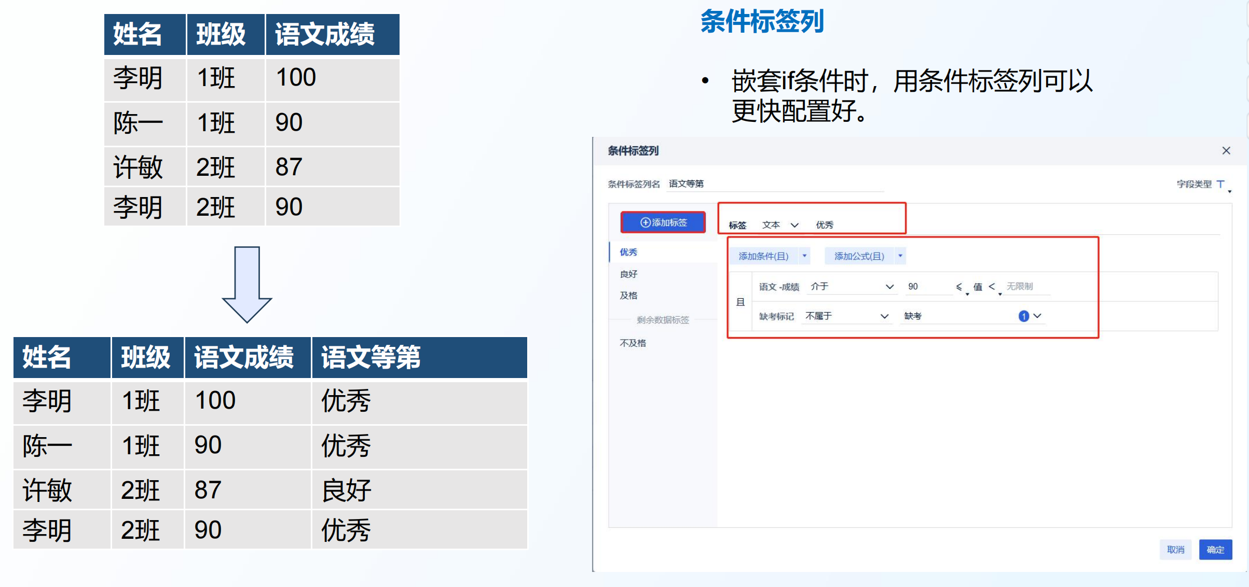Select the 优秀 label in sidebar
Screen dimensions: 1249x587
tap(628, 252)
